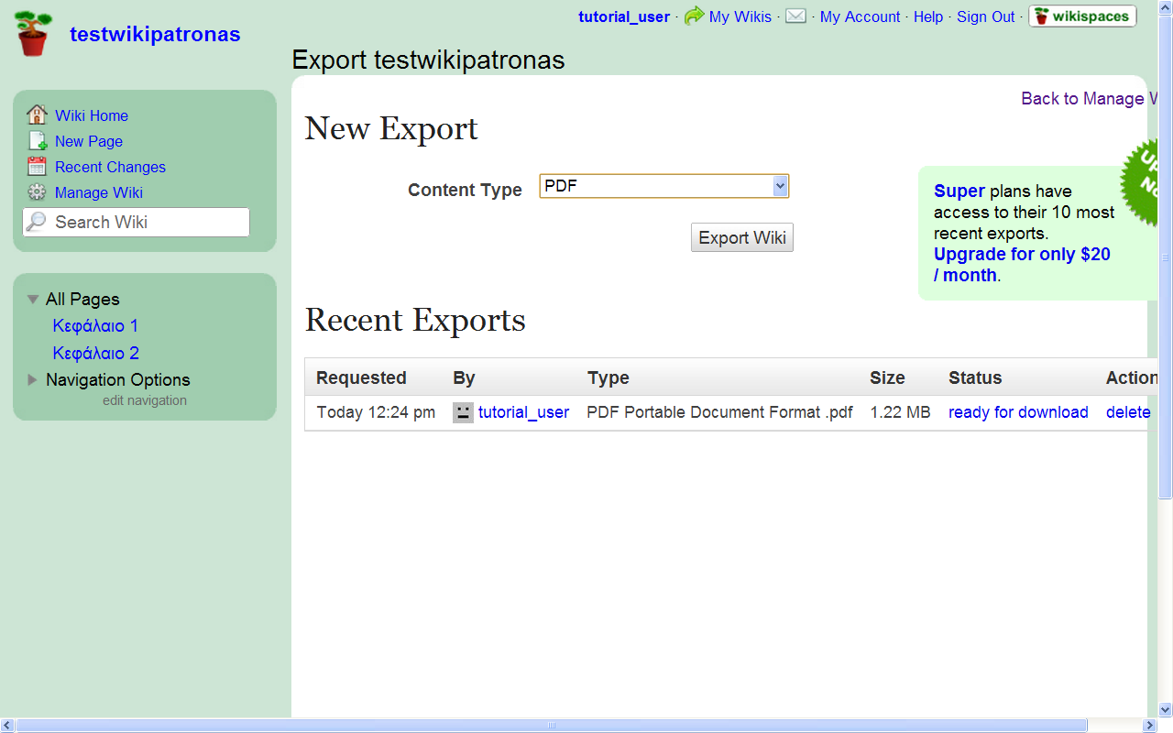The height and width of the screenshot is (733, 1173).
Task: Open the mail envelope icon
Action: [x=795, y=16]
